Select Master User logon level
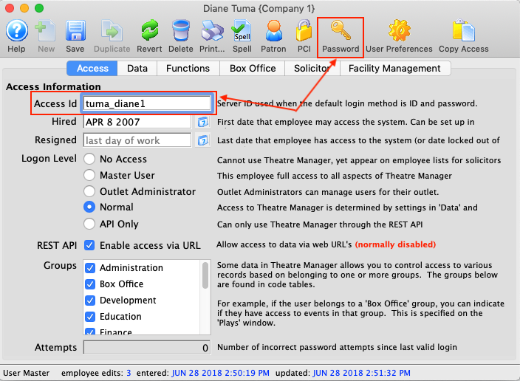 pos(89,175)
